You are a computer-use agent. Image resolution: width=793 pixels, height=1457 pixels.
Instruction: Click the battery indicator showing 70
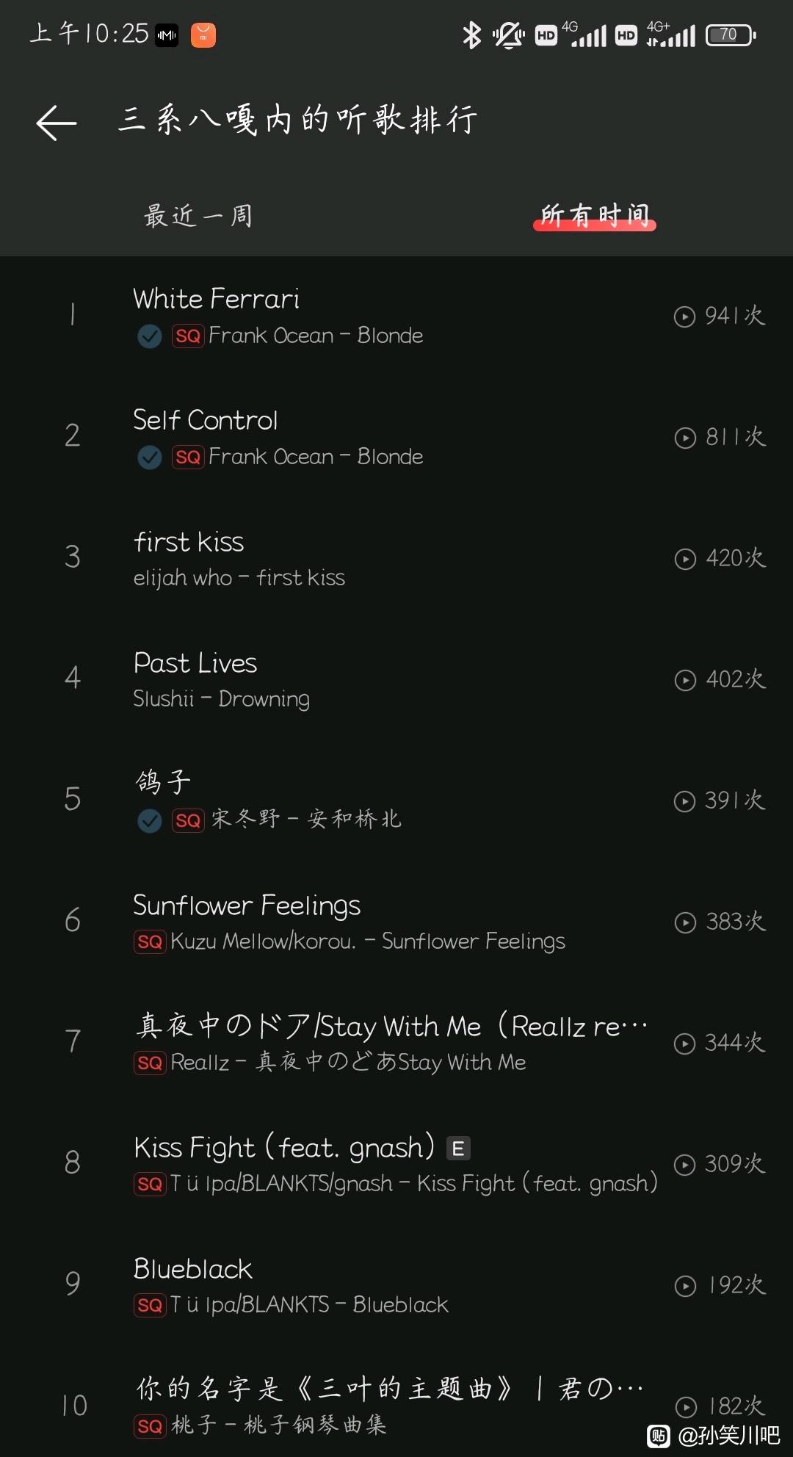[731, 35]
